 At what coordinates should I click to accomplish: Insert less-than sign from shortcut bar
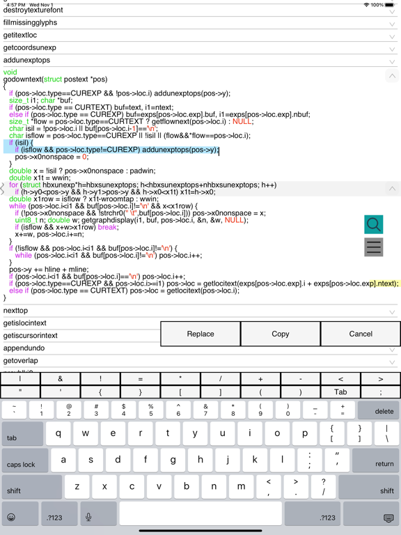[340, 379]
